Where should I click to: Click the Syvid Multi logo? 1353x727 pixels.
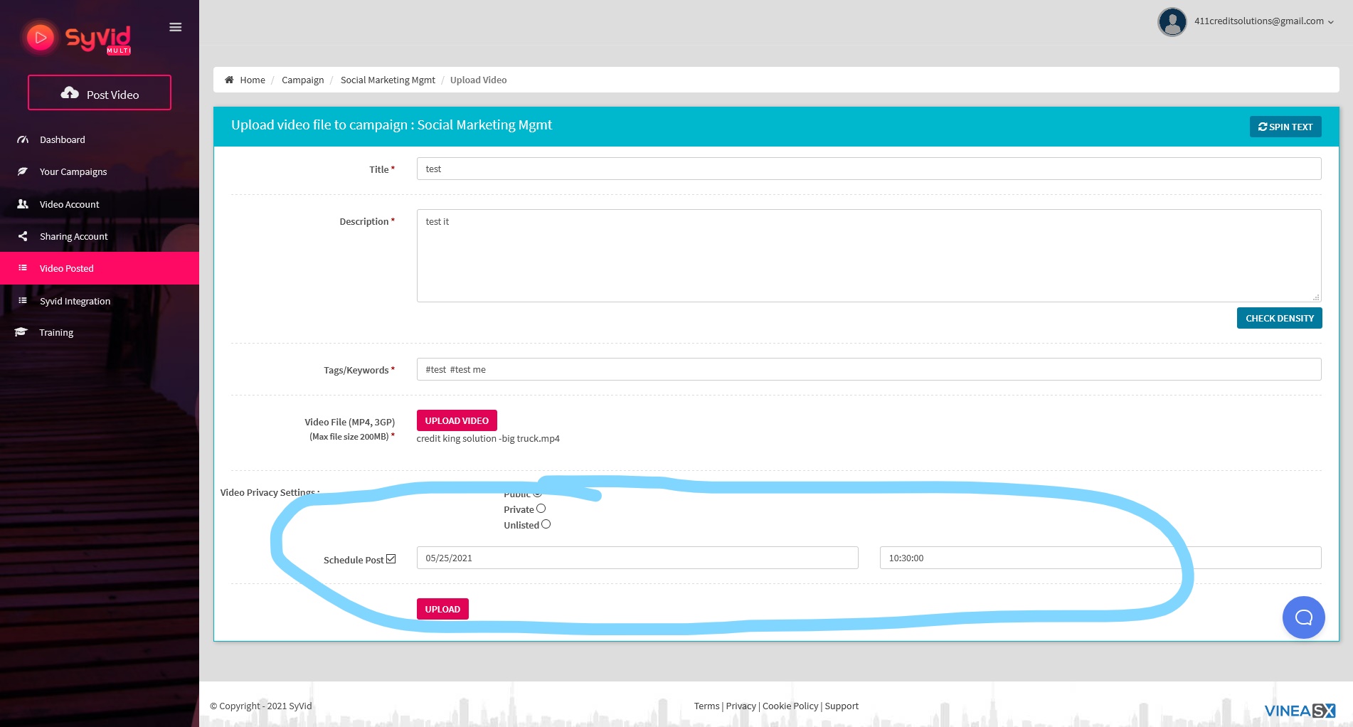(x=78, y=38)
